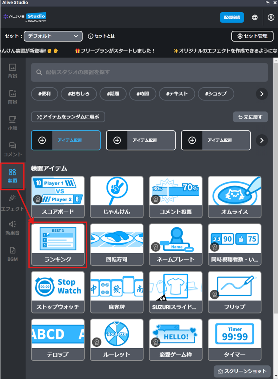Open the BGM sidebar panel
This screenshot has width=278, height=379.
click(13, 254)
